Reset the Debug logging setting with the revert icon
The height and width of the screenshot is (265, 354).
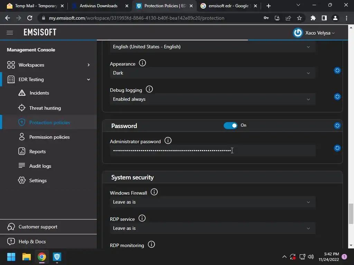click(x=337, y=97)
